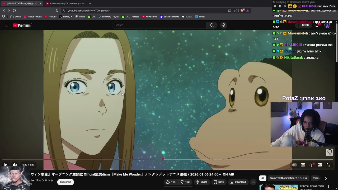This screenshot has height=190, width=338.
Task: Open the first recommended video thumbnail
Action: pos(278,187)
